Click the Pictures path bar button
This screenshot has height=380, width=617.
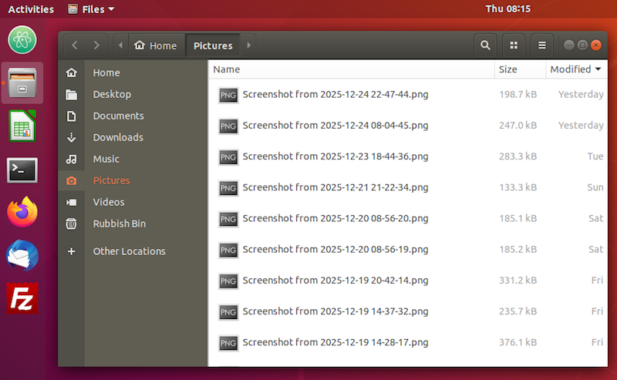pyautogui.click(x=213, y=45)
